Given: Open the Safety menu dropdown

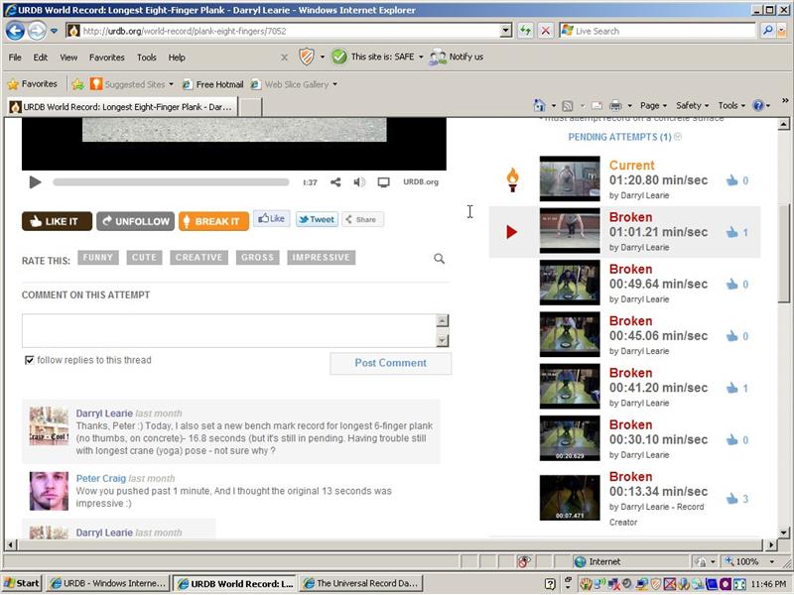Looking at the screenshot, I should click(692, 106).
